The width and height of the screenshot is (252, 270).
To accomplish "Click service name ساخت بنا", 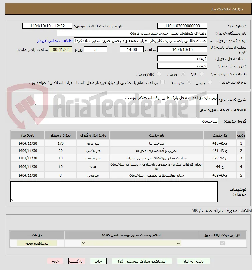I will [156, 143].
